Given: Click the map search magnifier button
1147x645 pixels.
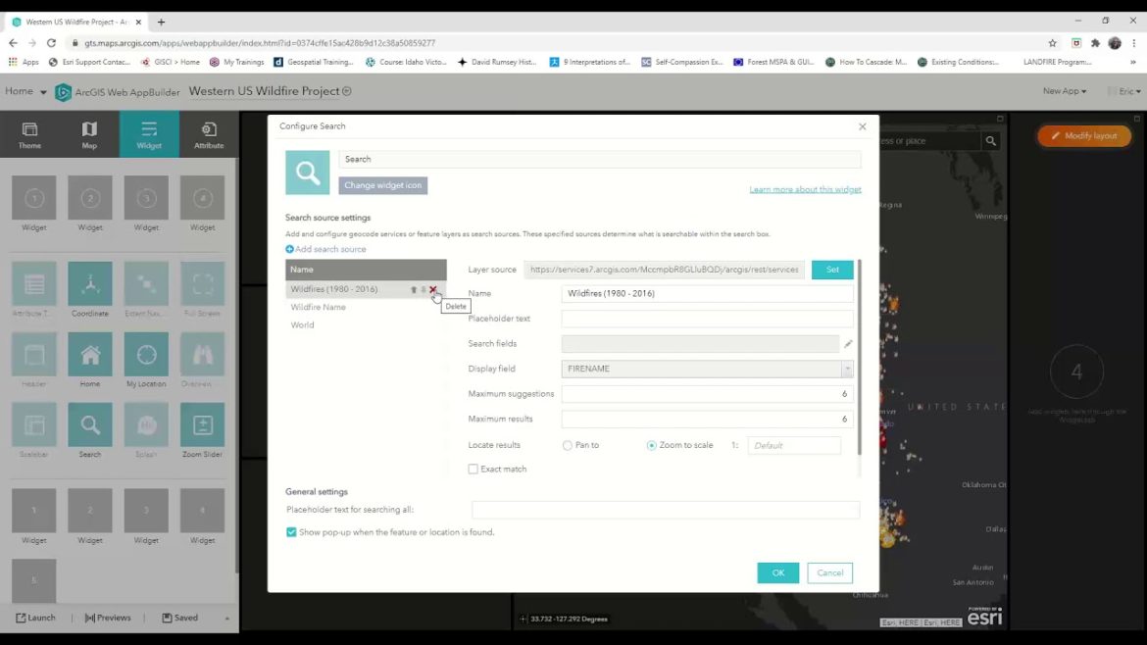Looking at the screenshot, I should [990, 141].
